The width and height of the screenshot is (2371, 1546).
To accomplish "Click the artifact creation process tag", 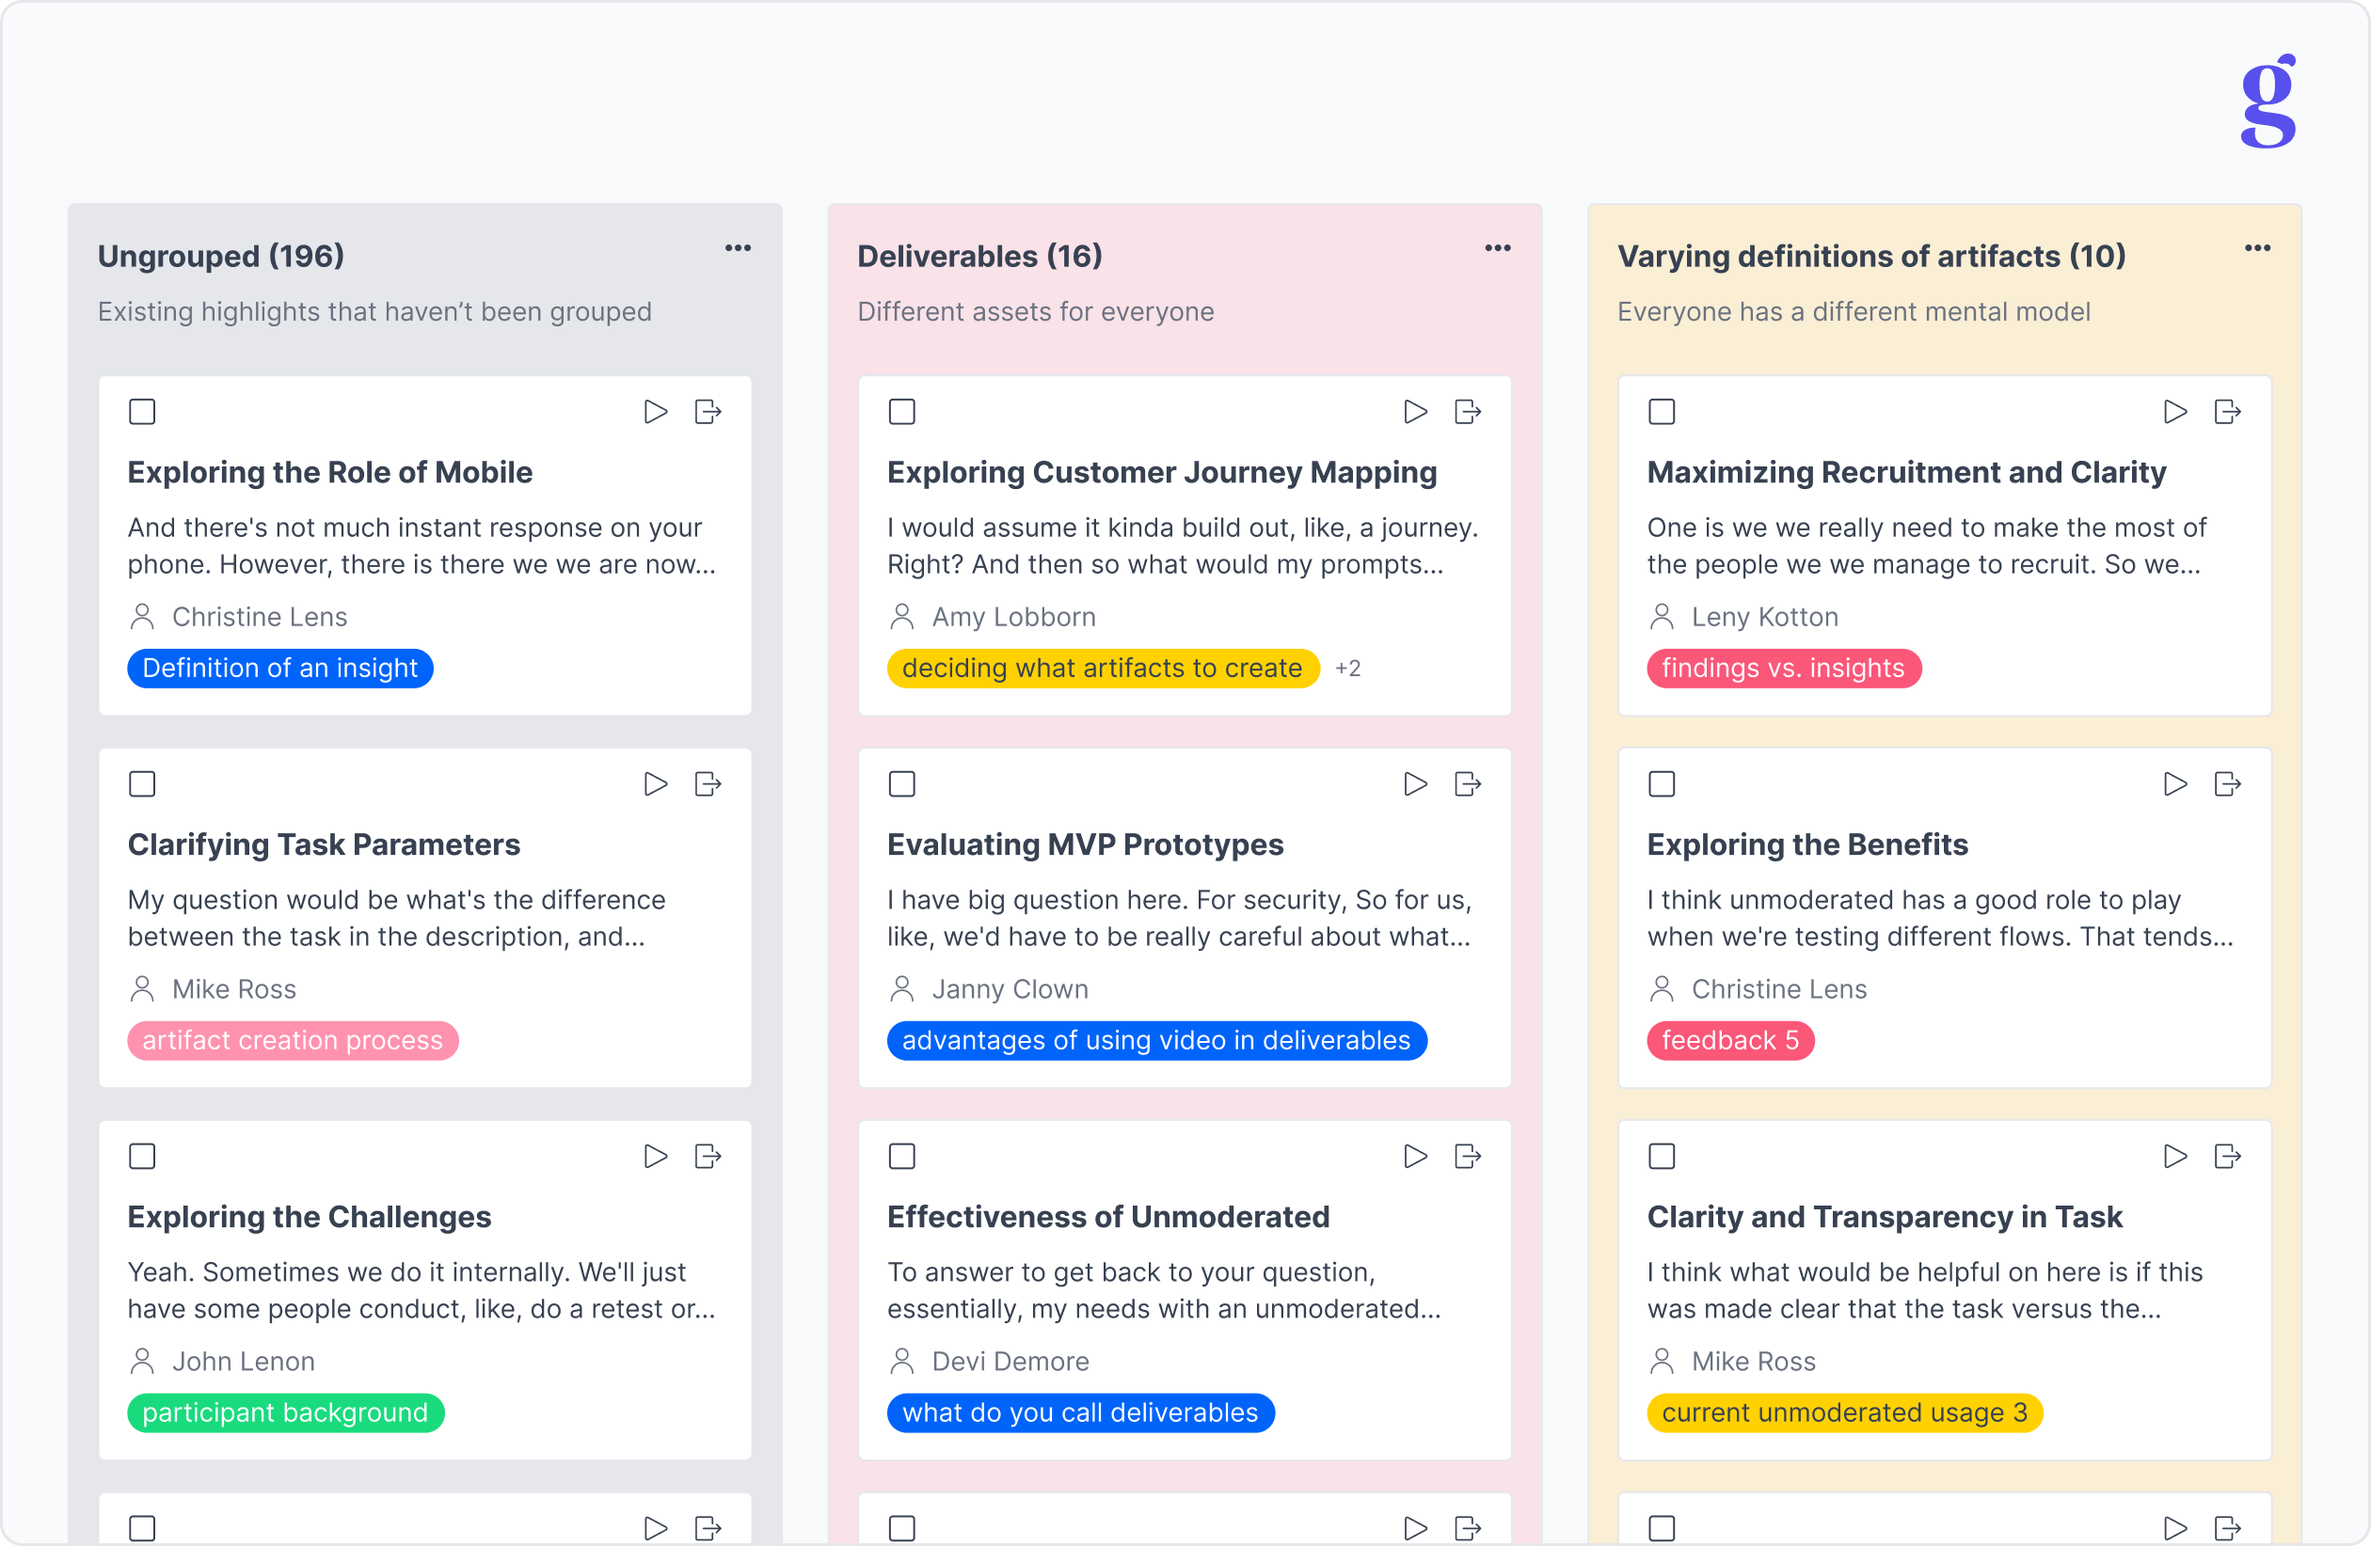I will click(x=293, y=1041).
